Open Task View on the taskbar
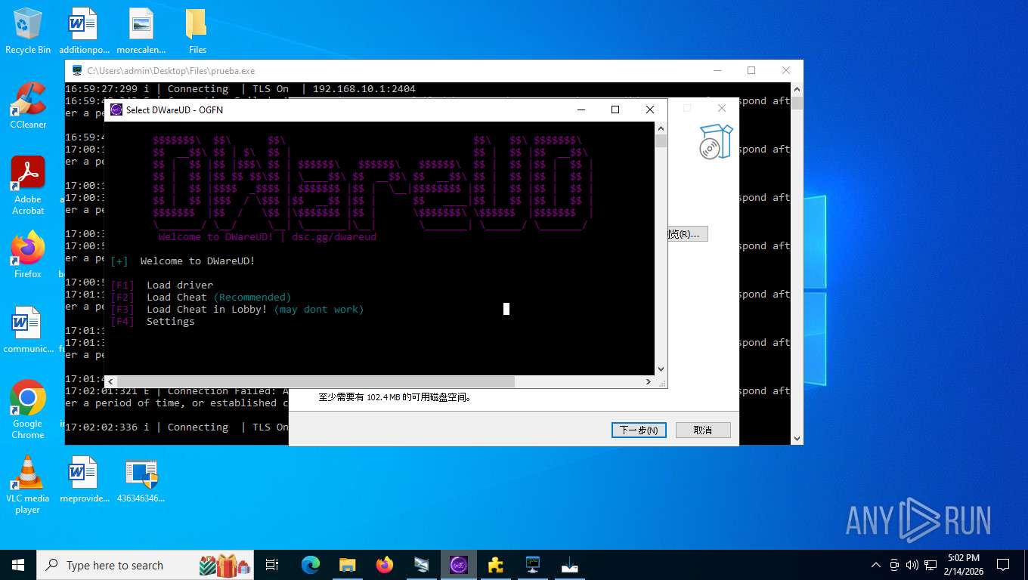The image size is (1028, 580). pyautogui.click(x=272, y=565)
